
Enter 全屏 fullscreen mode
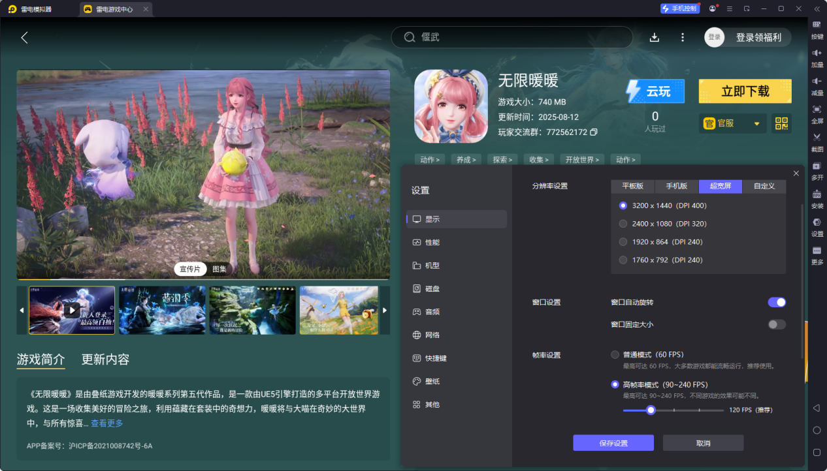pyautogui.click(x=817, y=114)
